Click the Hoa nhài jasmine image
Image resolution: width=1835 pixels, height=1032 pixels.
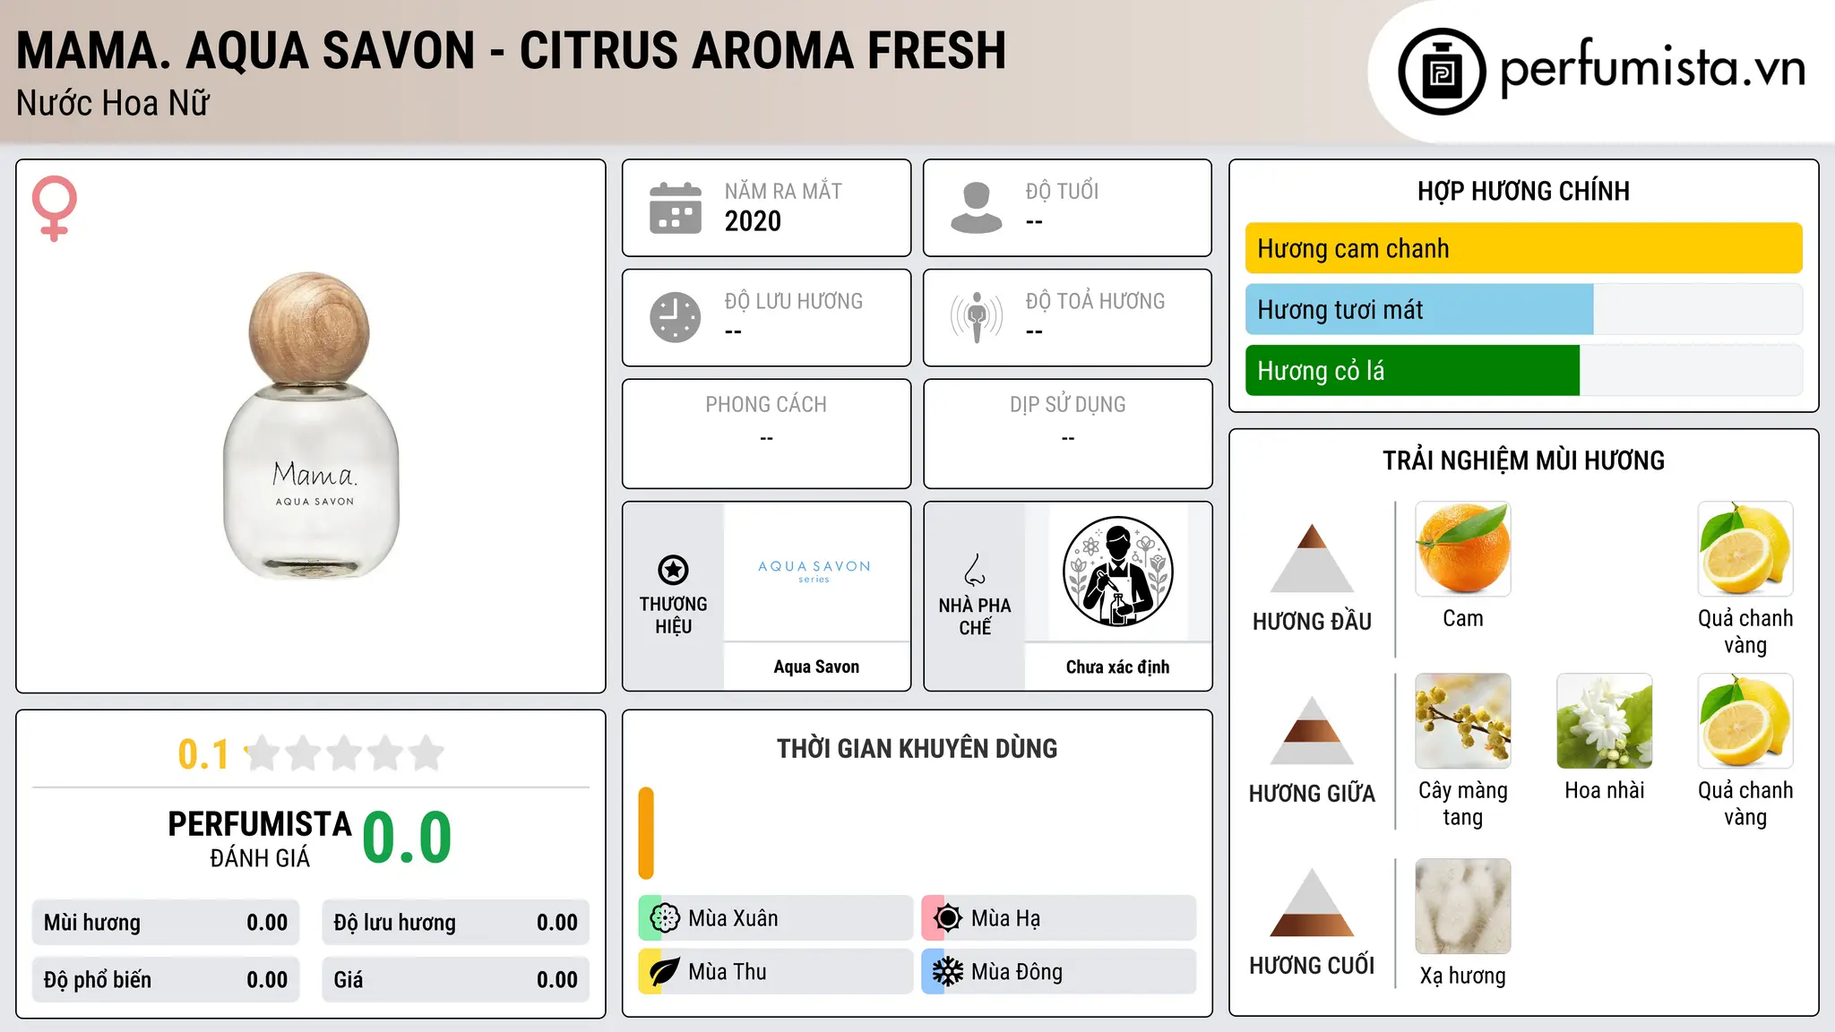point(1605,721)
